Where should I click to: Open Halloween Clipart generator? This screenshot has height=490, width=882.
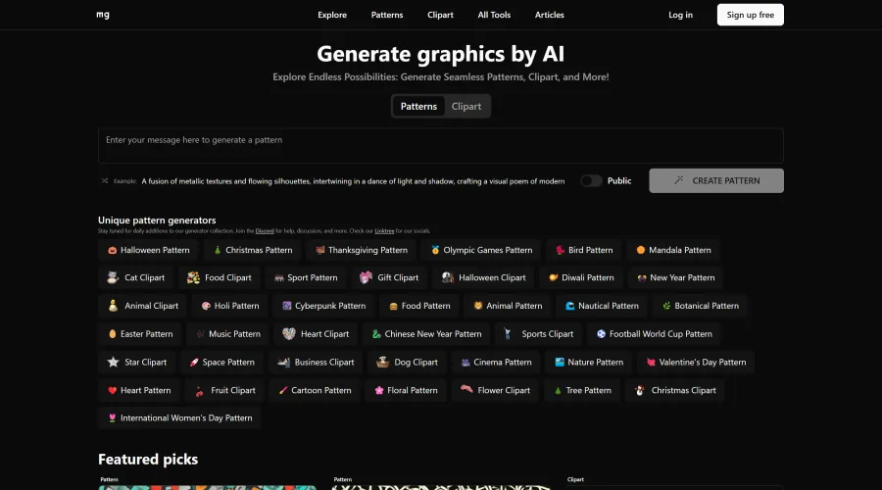pos(484,277)
